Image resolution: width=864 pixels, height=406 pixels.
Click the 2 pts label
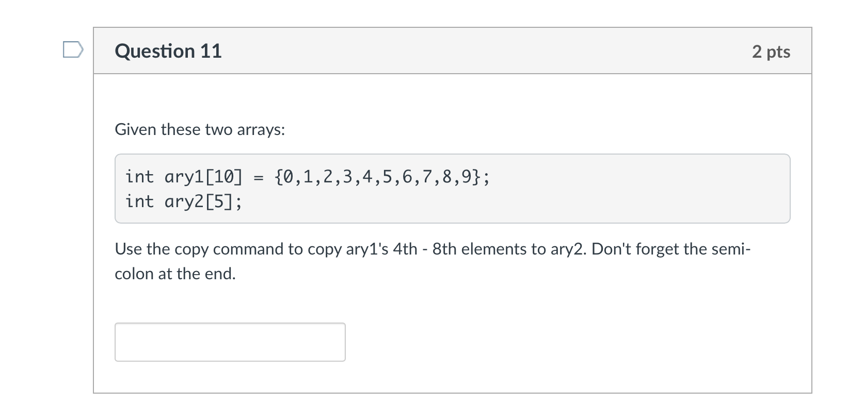click(x=771, y=52)
